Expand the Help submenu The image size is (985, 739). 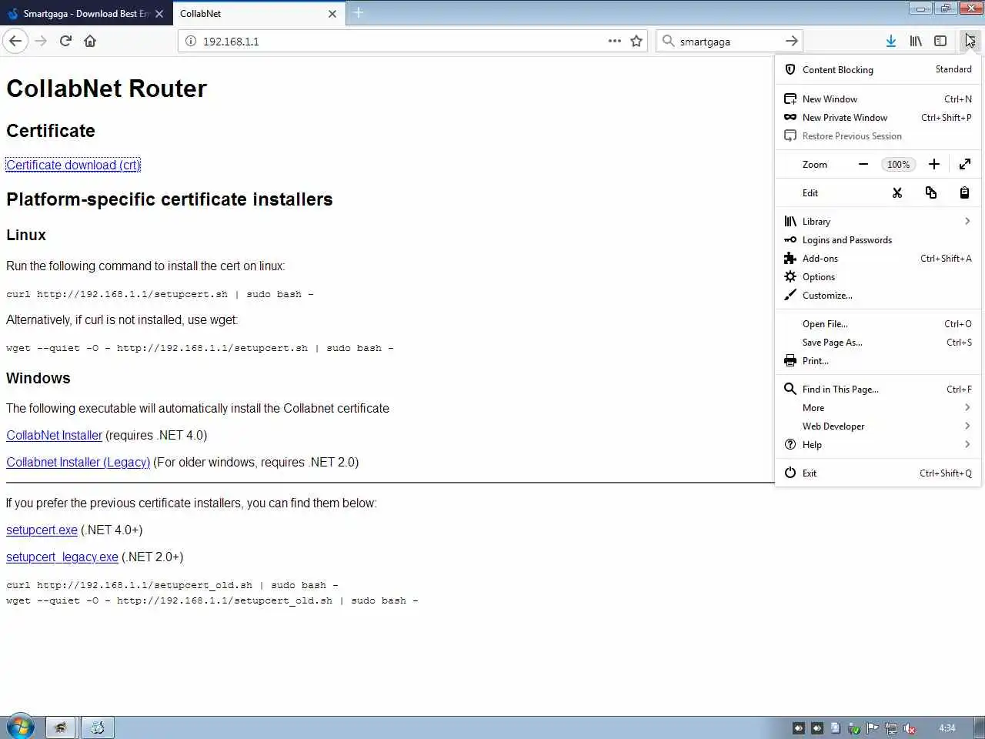(878, 445)
